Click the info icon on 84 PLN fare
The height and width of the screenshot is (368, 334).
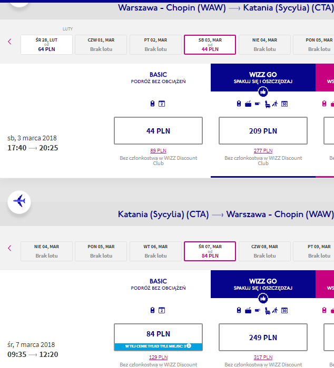click(189, 346)
